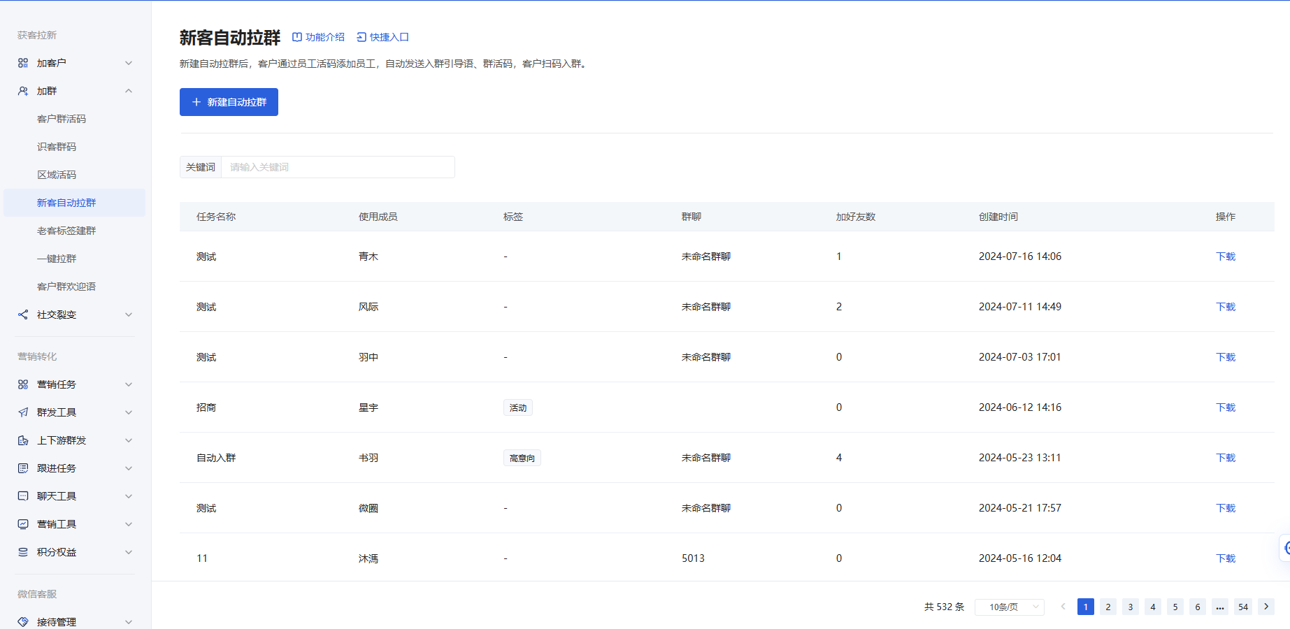Expand the 社交裂变 chevron
Image resolution: width=1290 pixels, height=629 pixels.
click(x=129, y=314)
